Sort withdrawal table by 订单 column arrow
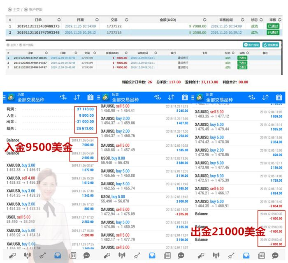 pyautogui.click(x=46, y=53)
